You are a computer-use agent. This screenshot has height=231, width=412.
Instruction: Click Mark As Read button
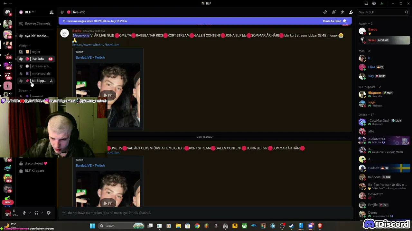click(334, 21)
